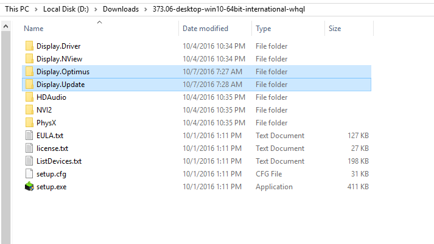434x244 pixels.
Task: Go to Local Disk (D:) in address bar
Action: click(x=66, y=9)
